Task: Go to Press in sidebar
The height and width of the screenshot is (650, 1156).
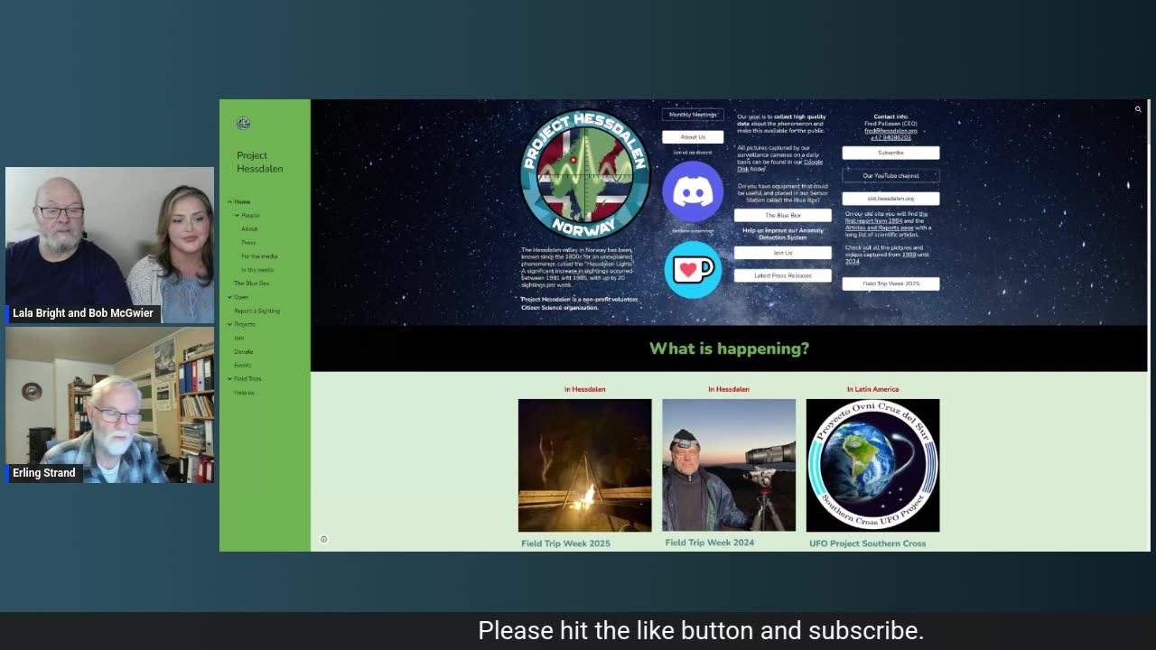Action: (248, 242)
